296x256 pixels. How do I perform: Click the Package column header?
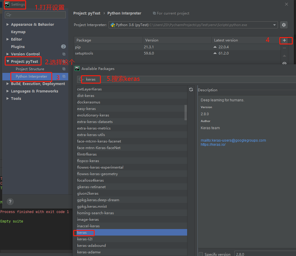click(x=108, y=40)
